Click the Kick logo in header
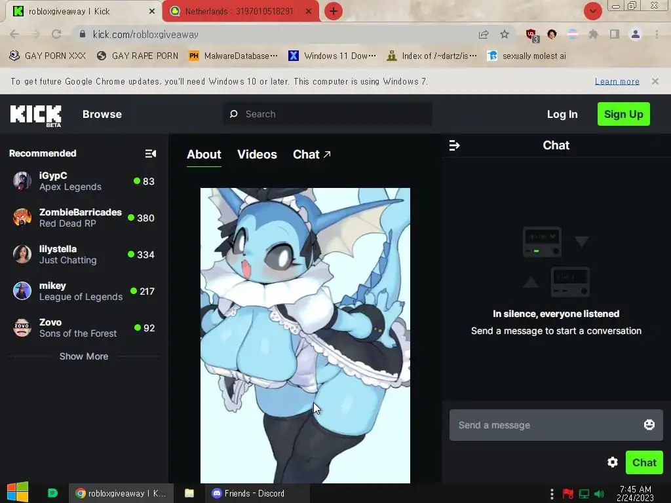The image size is (671, 503). point(36,115)
